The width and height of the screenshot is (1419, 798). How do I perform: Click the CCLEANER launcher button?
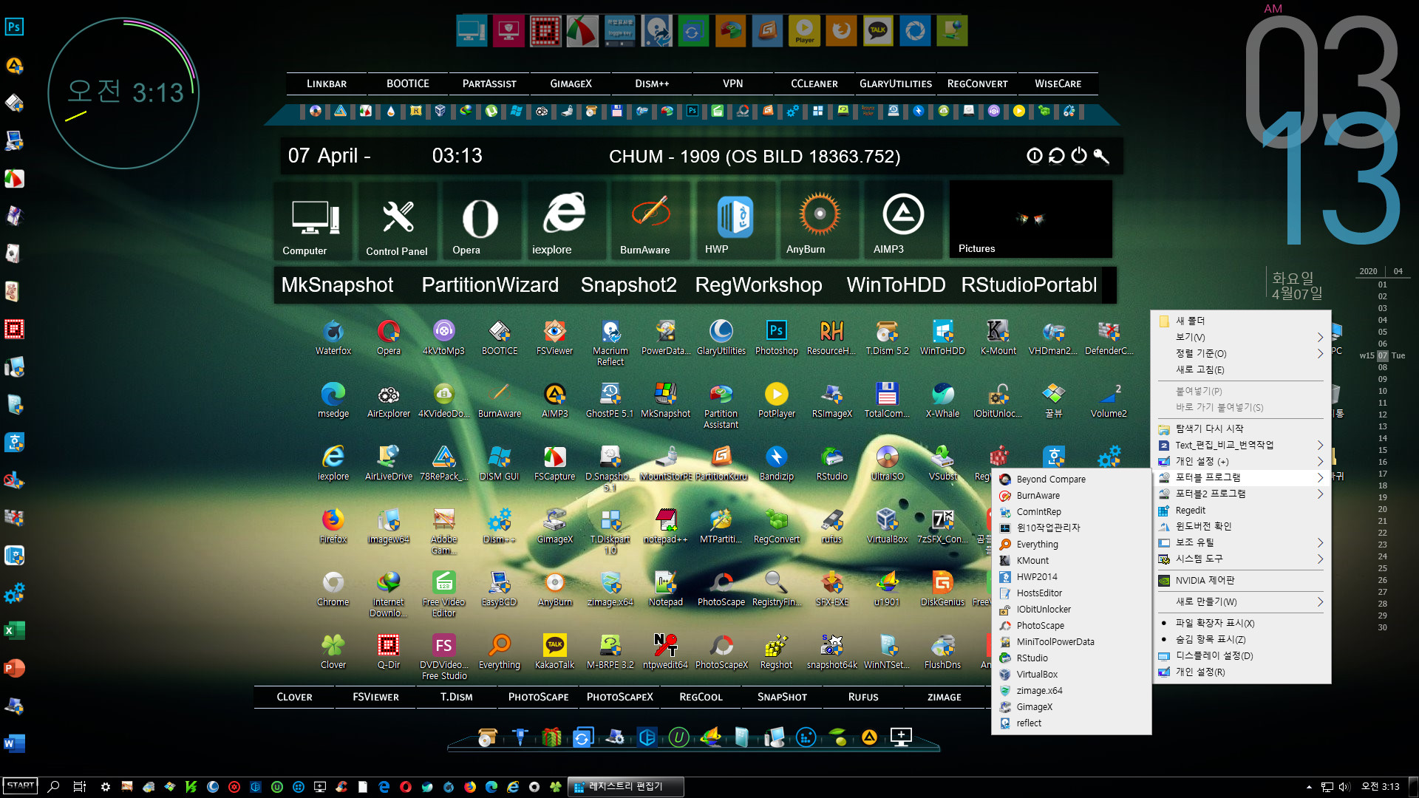tap(814, 83)
